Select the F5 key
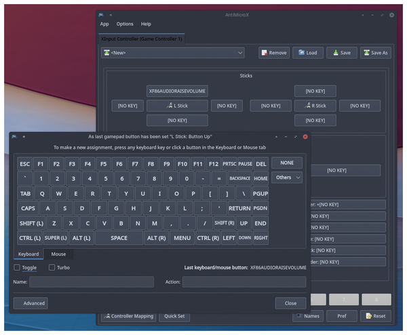Viewport: 407px width, 335px height. click(x=103, y=164)
